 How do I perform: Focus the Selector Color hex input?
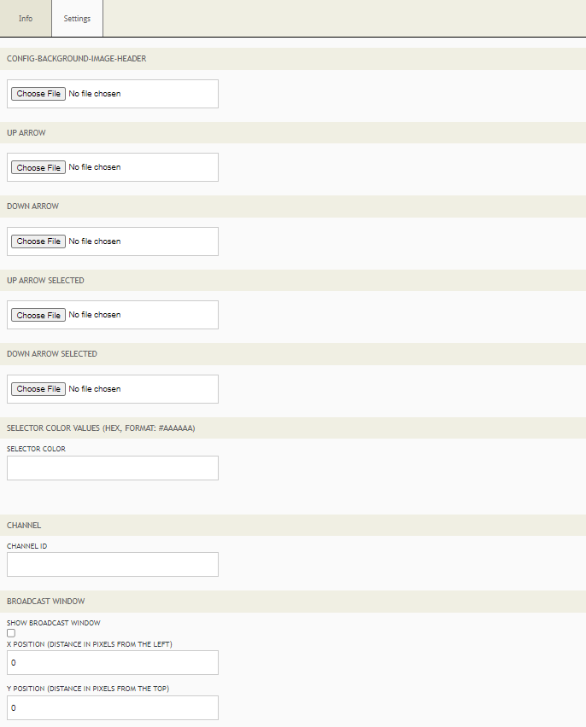pyautogui.click(x=113, y=468)
